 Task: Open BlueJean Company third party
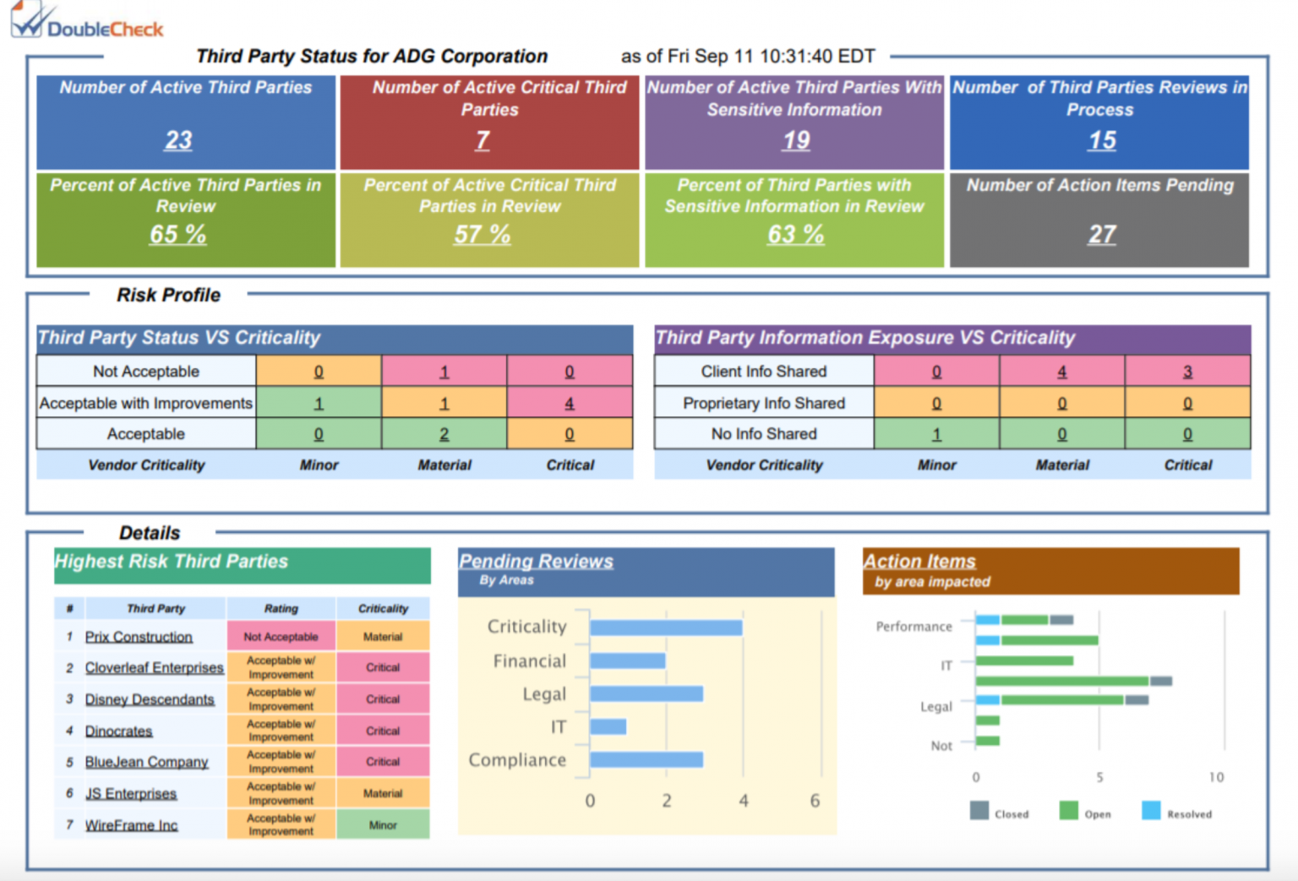pos(146,762)
